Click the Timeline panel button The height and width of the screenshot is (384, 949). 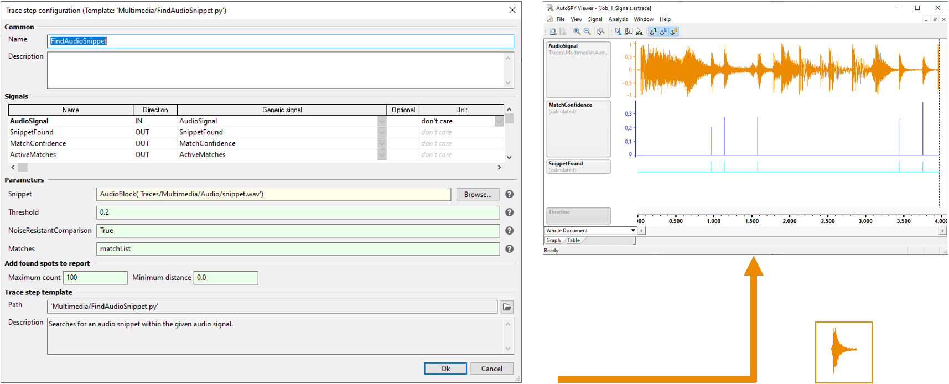(x=578, y=216)
